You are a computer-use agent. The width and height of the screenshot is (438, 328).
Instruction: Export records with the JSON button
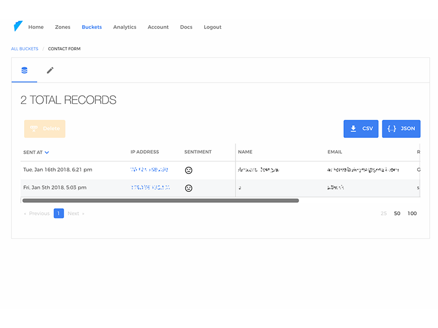point(401,128)
